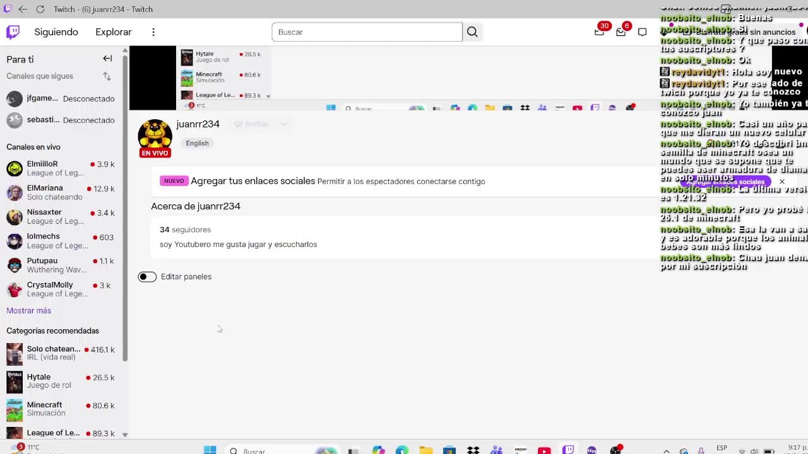This screenshot has width=808, height=454.
Task: Open Nissaxter channel avatar
Action: click(x=15, y=217)
